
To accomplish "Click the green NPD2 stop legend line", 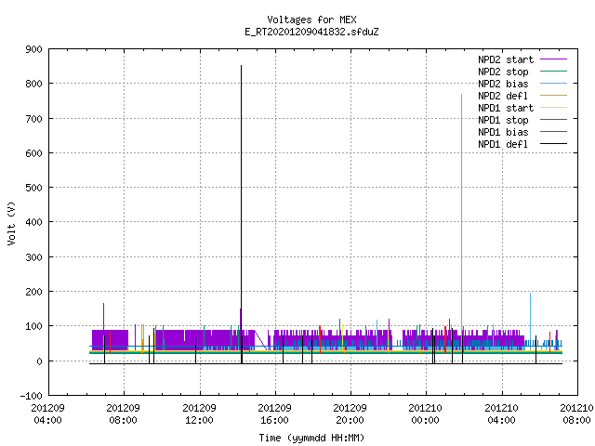I will point(554,72).
